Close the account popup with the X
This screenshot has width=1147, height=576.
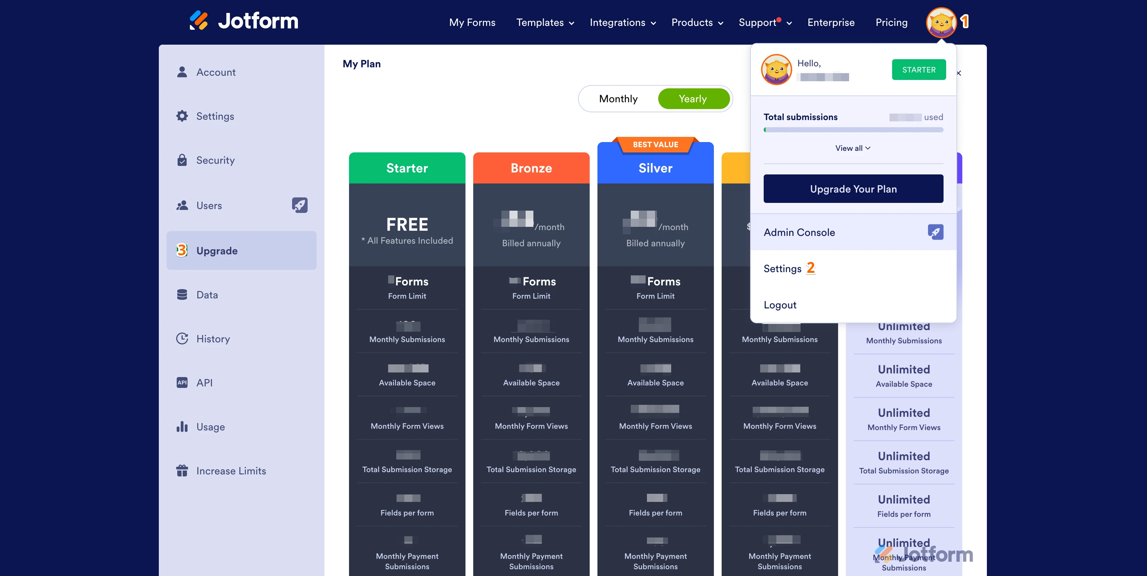(x=959, y=73)
